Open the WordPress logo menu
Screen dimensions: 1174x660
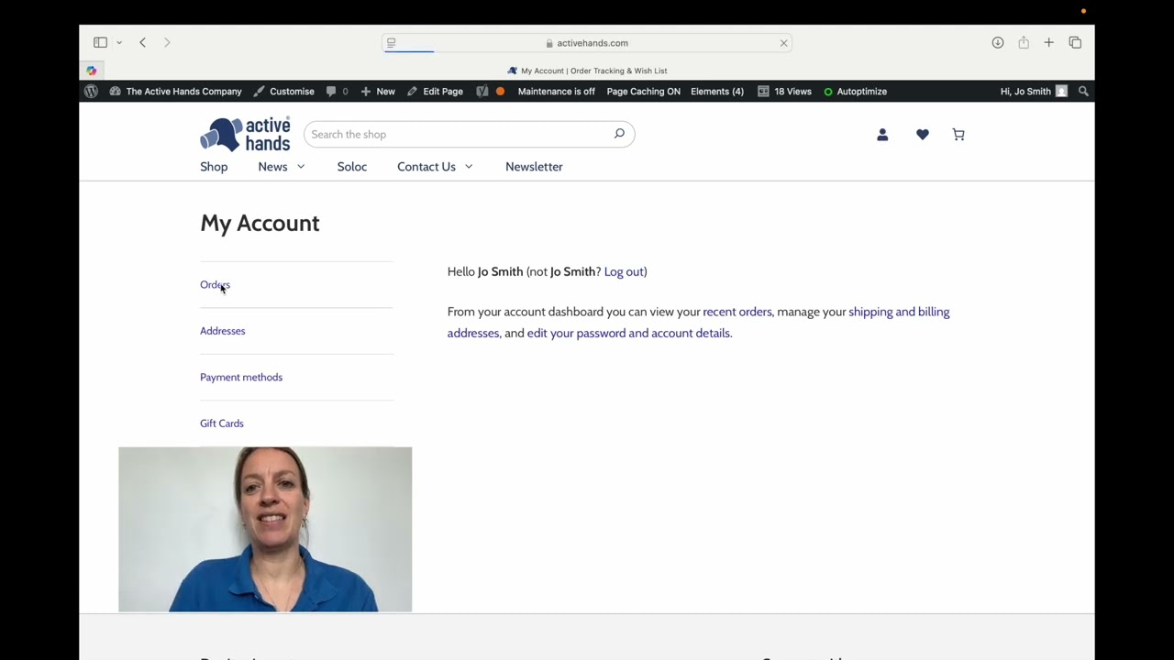pyautogui.click(x=91, y=92)
